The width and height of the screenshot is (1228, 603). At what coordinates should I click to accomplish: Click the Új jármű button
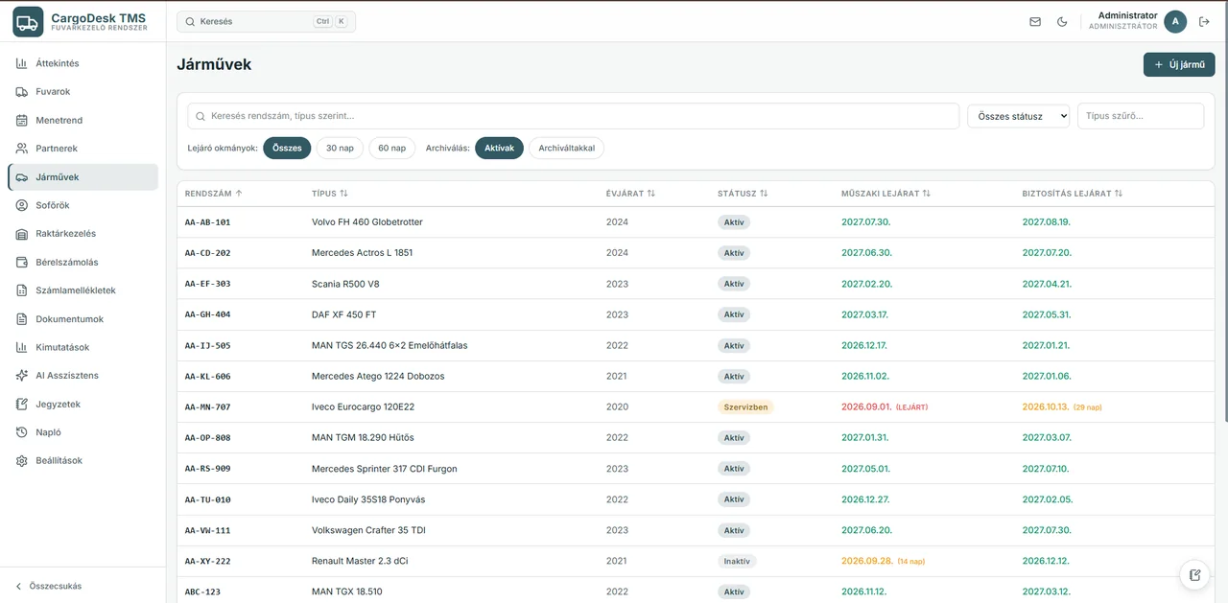tap(1179, 64)
